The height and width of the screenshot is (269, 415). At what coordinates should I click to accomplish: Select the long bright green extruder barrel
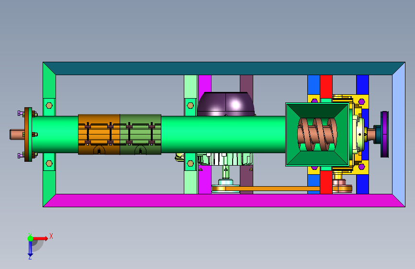223,134
